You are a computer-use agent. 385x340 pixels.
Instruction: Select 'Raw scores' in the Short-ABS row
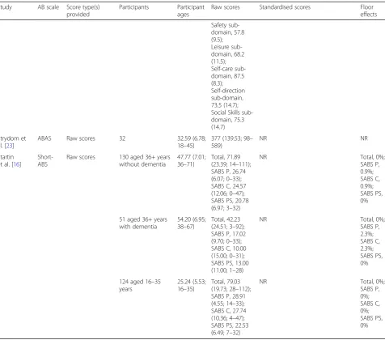[81, 157]
